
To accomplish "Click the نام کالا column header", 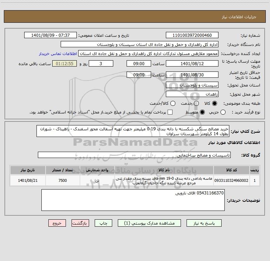I will [164, 170].
